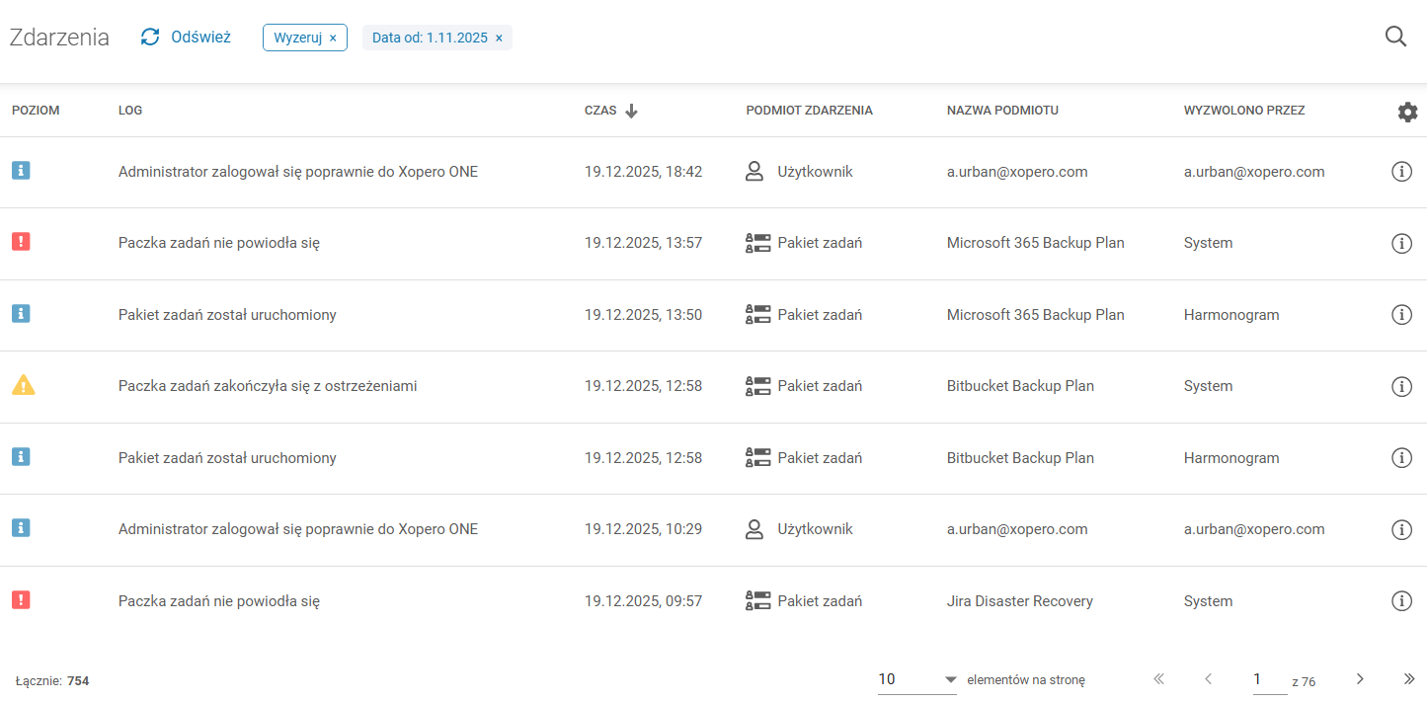Remove the Data od 1.11.2025 filter
Screen dimensions: 1427x702
click(x=499, y=38)
